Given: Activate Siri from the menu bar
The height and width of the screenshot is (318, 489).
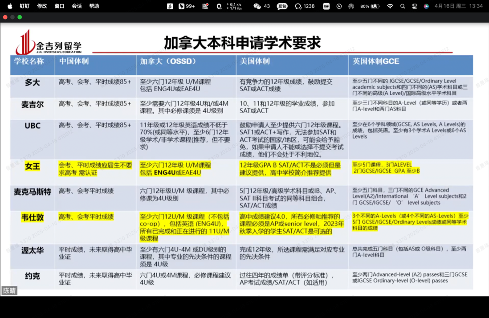Looking at the screenshot, I should 426,6.
